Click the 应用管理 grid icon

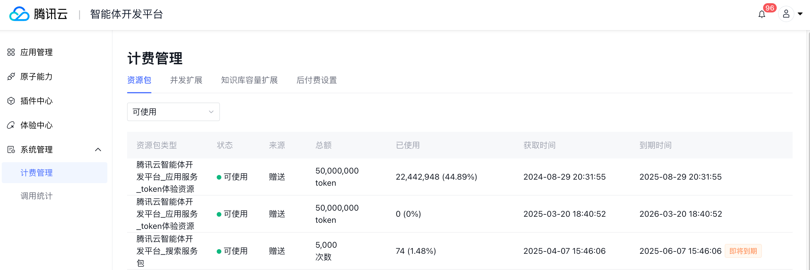point(11,52)
